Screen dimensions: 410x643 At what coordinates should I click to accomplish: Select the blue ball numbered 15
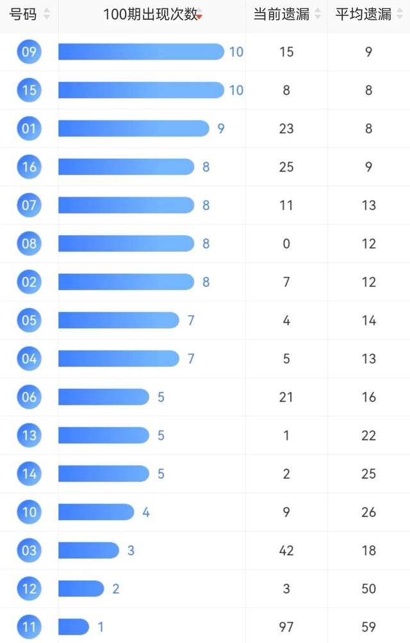tap(29, 90)
